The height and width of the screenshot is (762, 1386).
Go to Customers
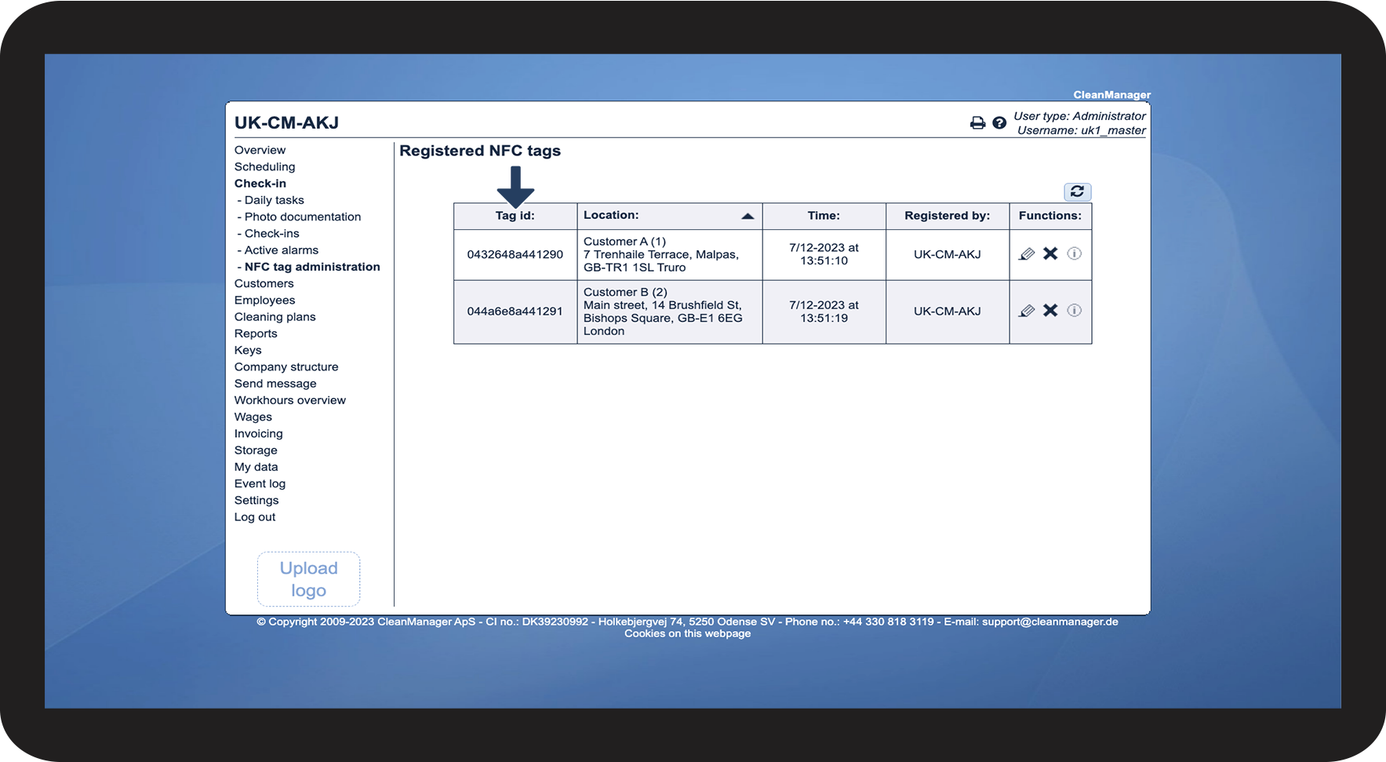click(264, 283)
